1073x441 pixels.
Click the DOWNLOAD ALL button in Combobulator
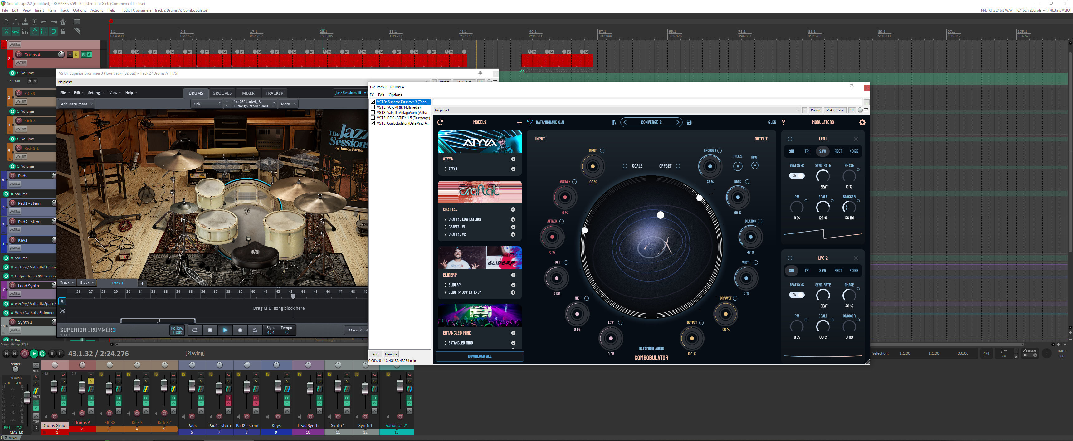click(x=480, y=356)
